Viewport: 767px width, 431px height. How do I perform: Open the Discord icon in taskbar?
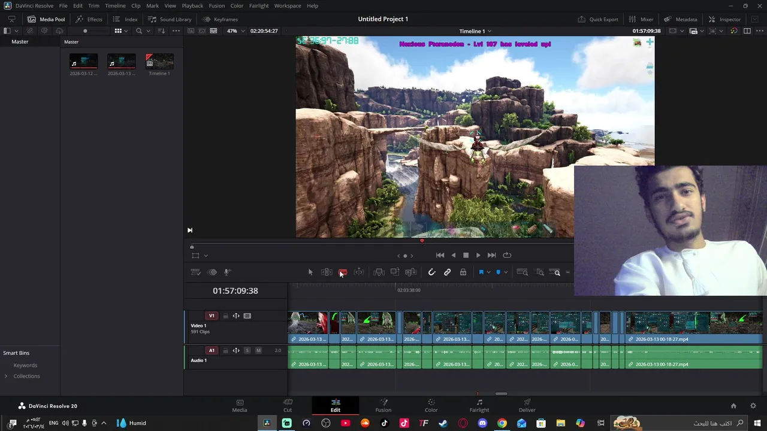point(482,423)
